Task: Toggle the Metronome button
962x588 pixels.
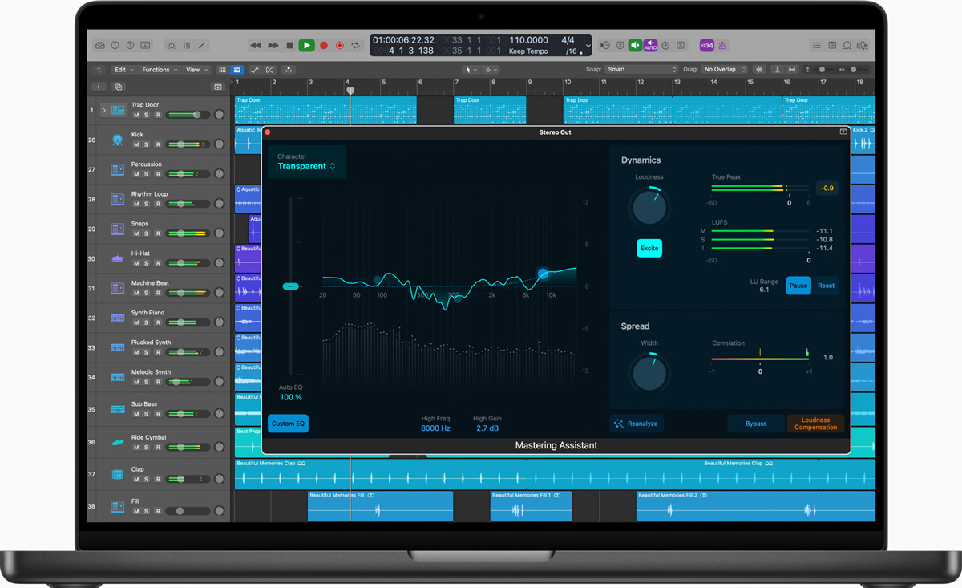Action: point(722,46)
